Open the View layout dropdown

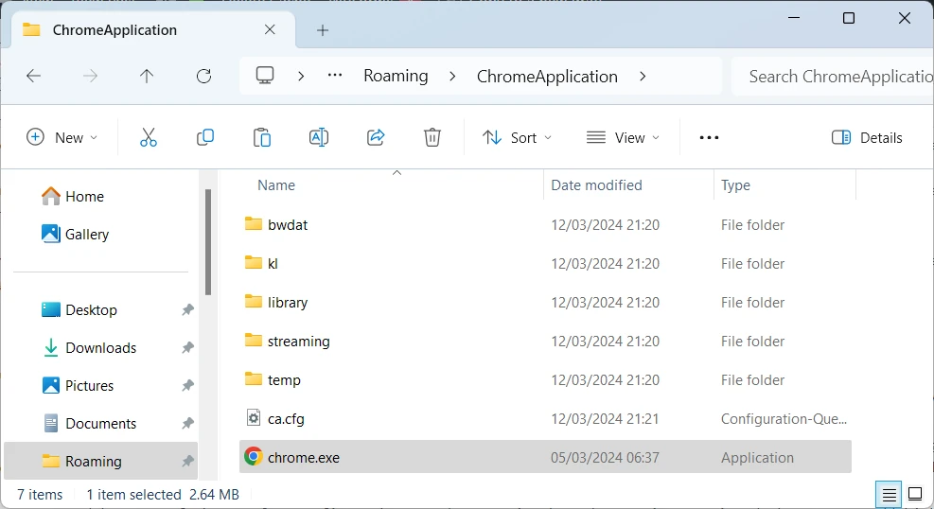click(623, 137)
